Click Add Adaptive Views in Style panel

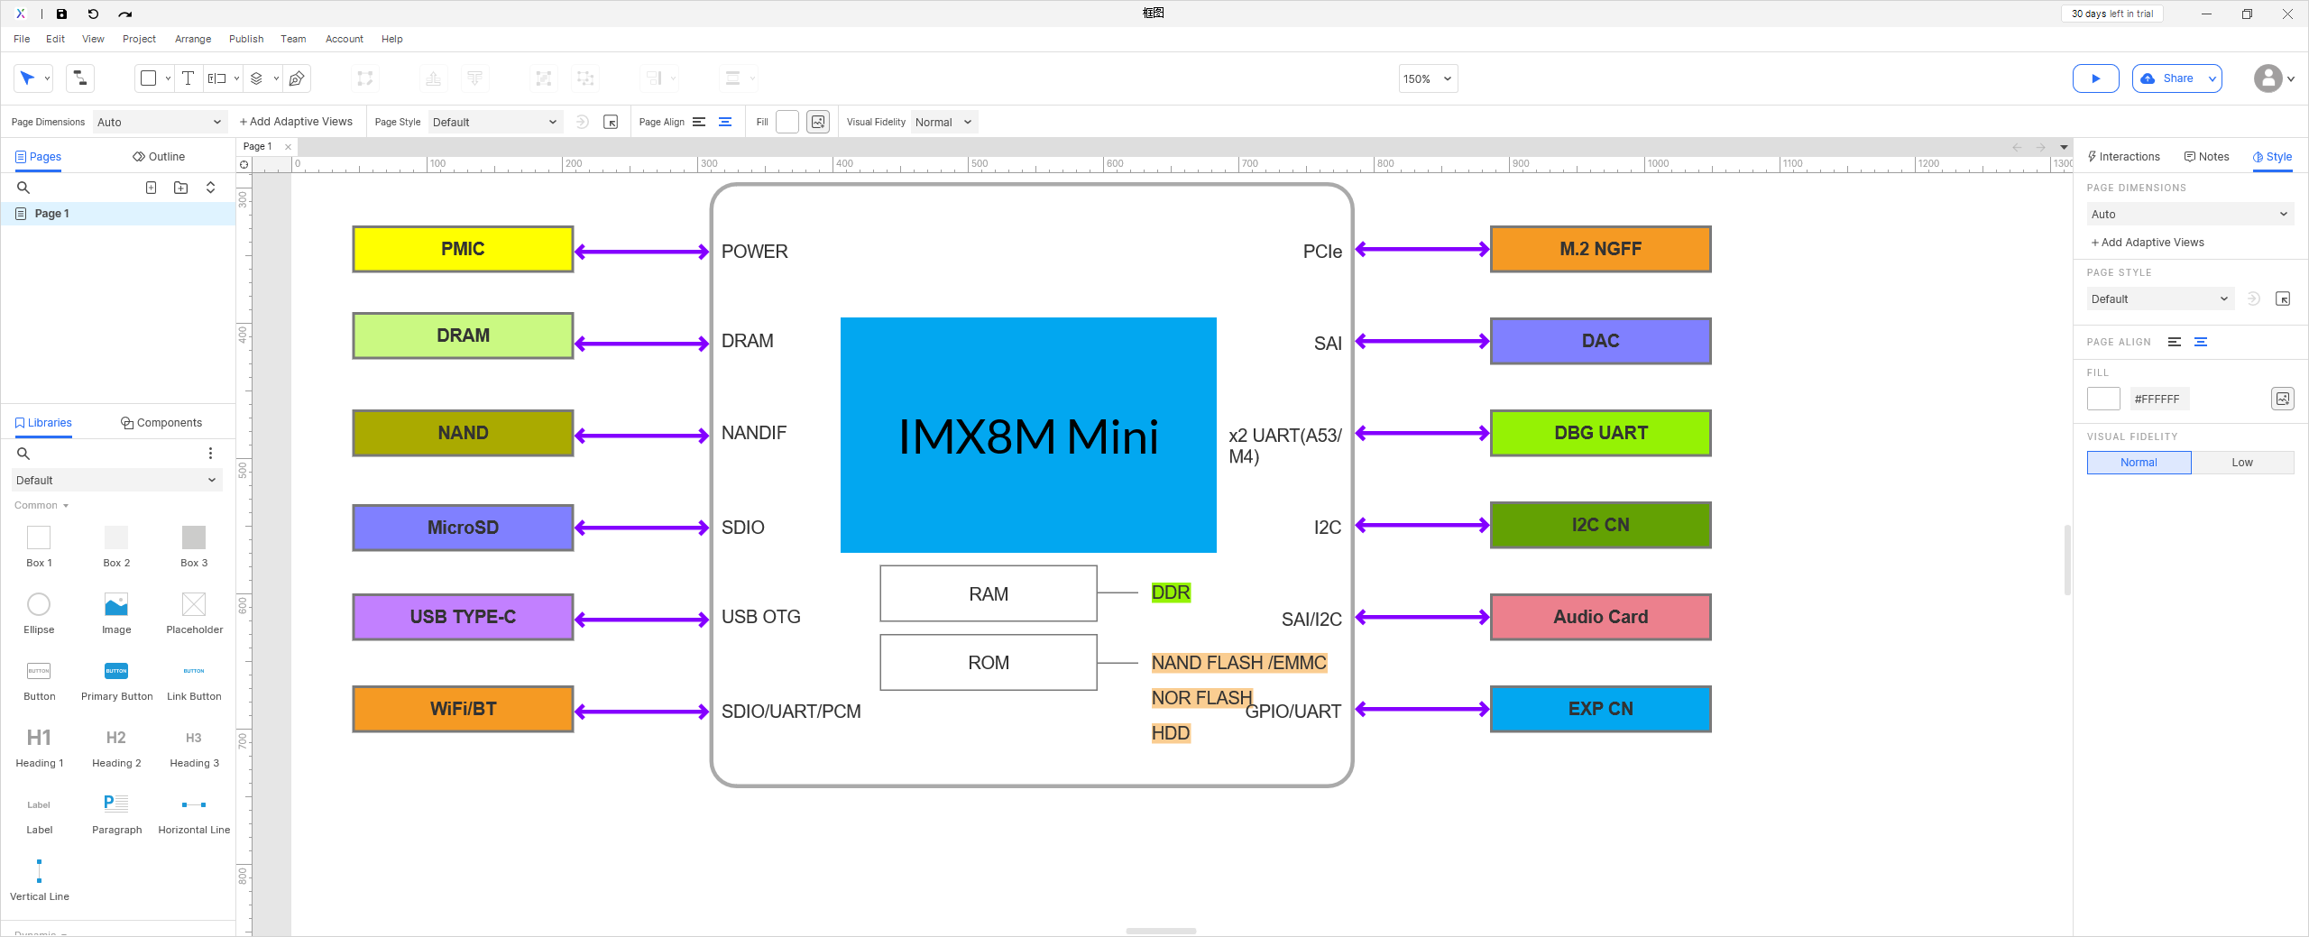tap(2147, 243)
